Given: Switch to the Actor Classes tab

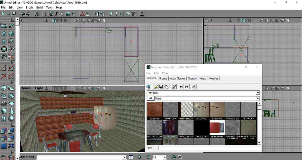Looking at the screenshot, I should (177, 78).
